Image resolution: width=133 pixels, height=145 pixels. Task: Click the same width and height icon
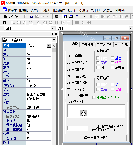coord(89,22)
